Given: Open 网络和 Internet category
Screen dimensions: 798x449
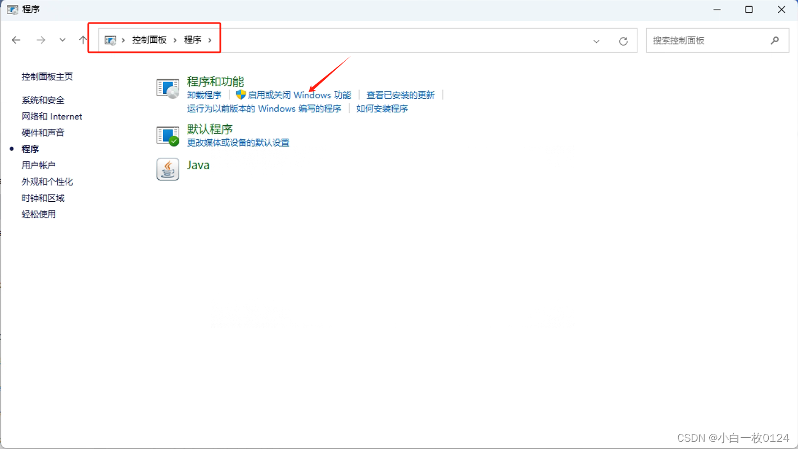Looking at the screenshot, I should click(52, 116).
